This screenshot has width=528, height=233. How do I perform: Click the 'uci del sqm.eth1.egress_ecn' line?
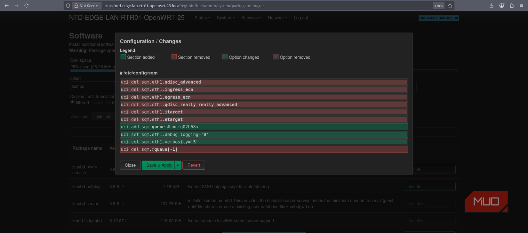(x=264, y=97)
